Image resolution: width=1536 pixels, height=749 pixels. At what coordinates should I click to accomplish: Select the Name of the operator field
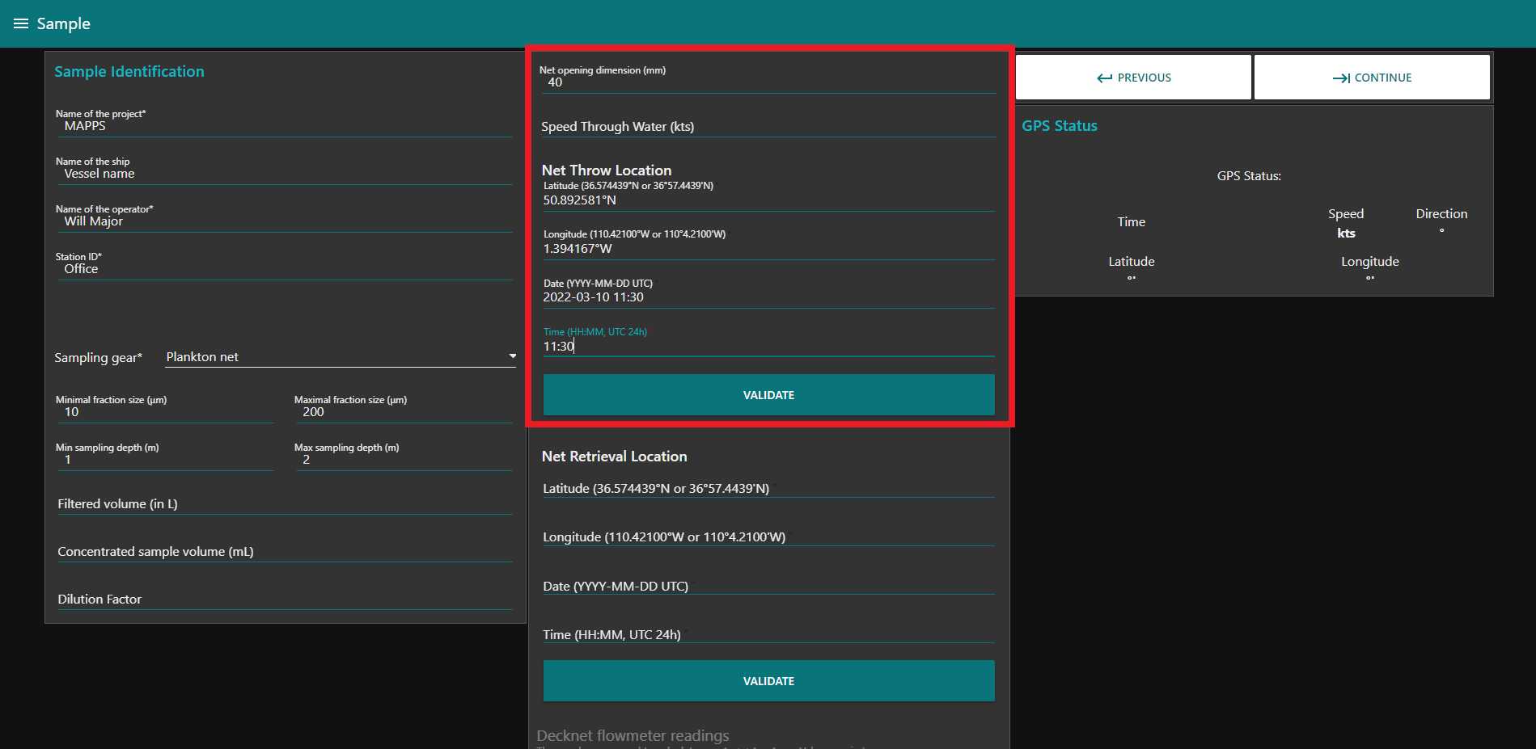(283, 221)
